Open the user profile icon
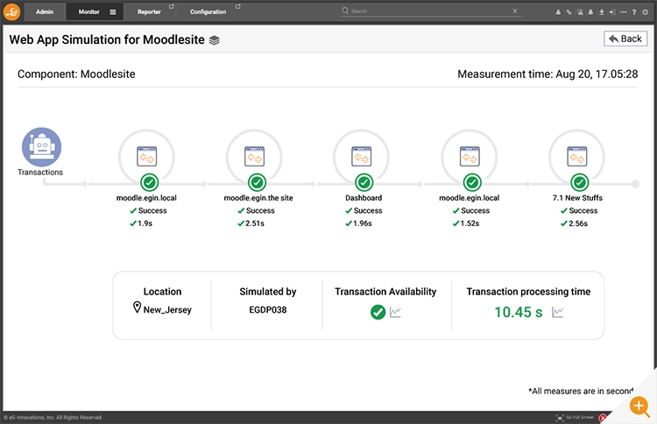The image size is (657, 424). tap(558, 12)
